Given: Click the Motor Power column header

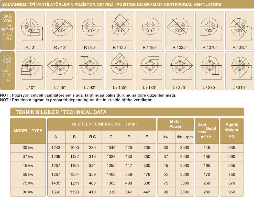Looking at the screenshot, I should pos(175,124).
